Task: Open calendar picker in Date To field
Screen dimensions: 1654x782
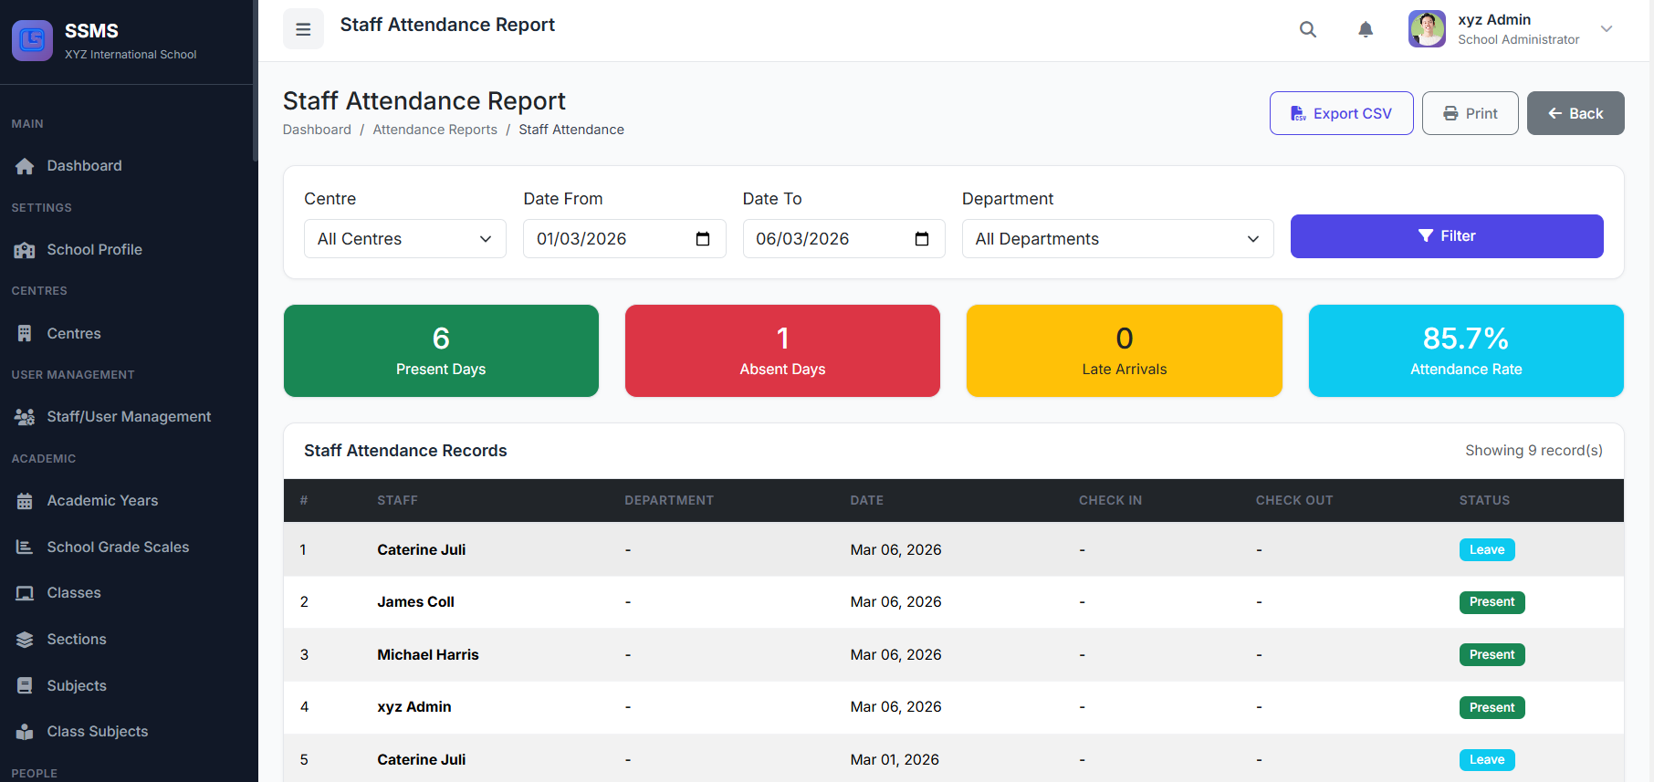Action: click(921, 239)
